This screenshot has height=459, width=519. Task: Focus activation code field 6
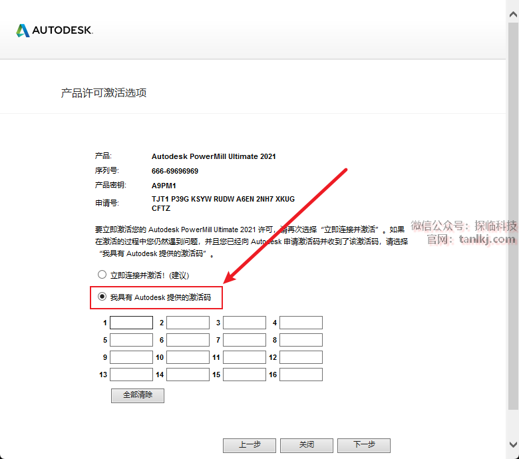click(188, 340)
